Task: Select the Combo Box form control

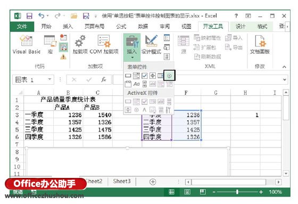Action: 136,76
